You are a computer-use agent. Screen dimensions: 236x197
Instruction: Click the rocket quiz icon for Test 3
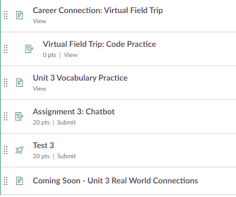(x=19, y=150)
